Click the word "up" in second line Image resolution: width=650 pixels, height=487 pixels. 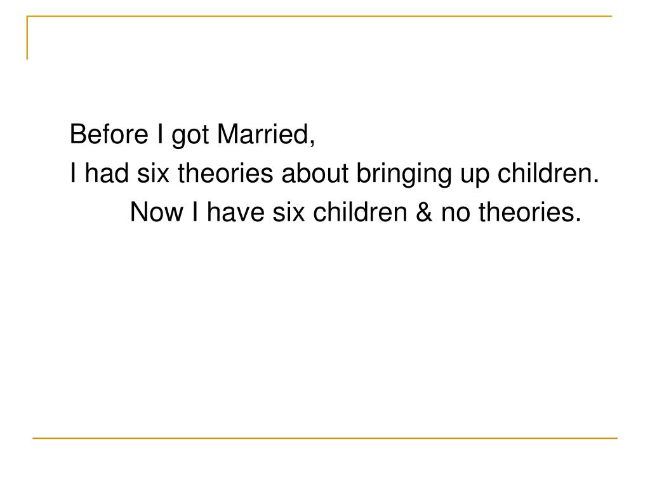474,176
